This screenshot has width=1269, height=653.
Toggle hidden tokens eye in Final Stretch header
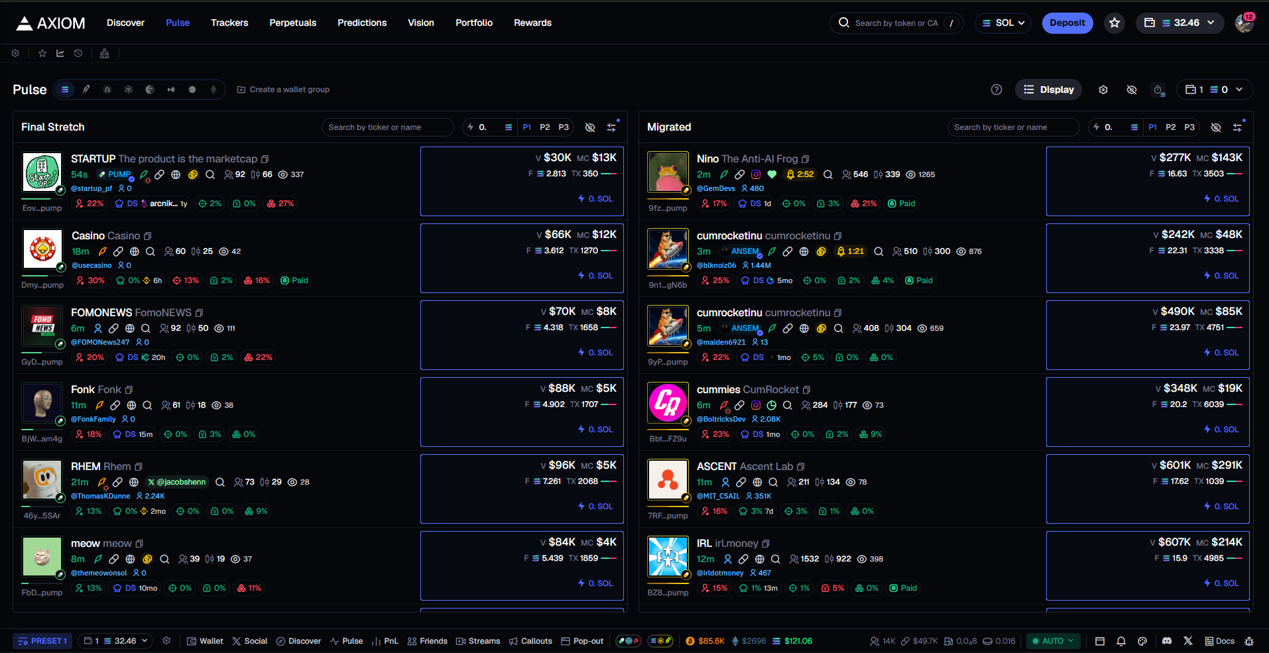coord(590,127)
